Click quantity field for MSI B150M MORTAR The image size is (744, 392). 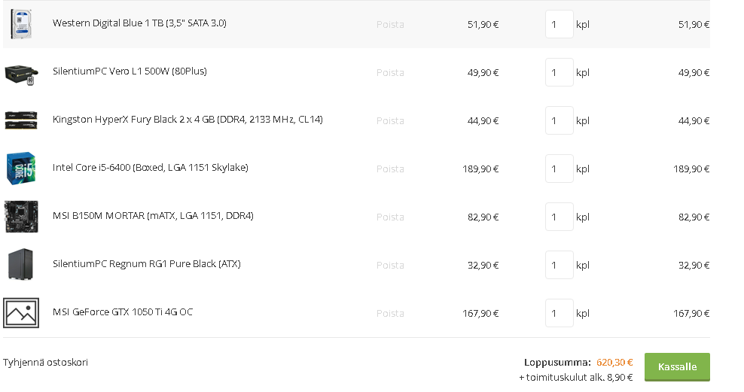(560, 217)
